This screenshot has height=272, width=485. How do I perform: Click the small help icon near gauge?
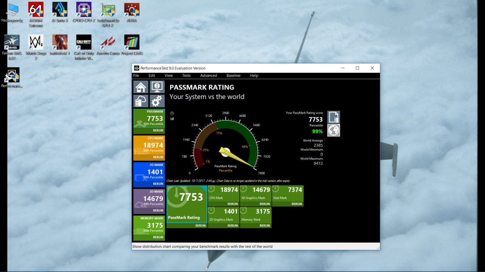pos(172,114)
